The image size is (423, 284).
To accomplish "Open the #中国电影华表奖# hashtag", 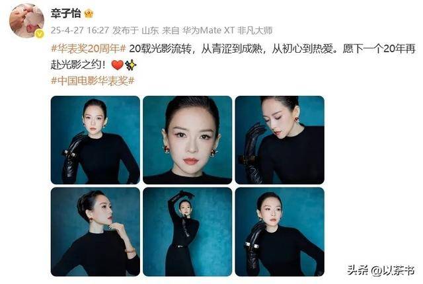I will click(x=93, y=81).
